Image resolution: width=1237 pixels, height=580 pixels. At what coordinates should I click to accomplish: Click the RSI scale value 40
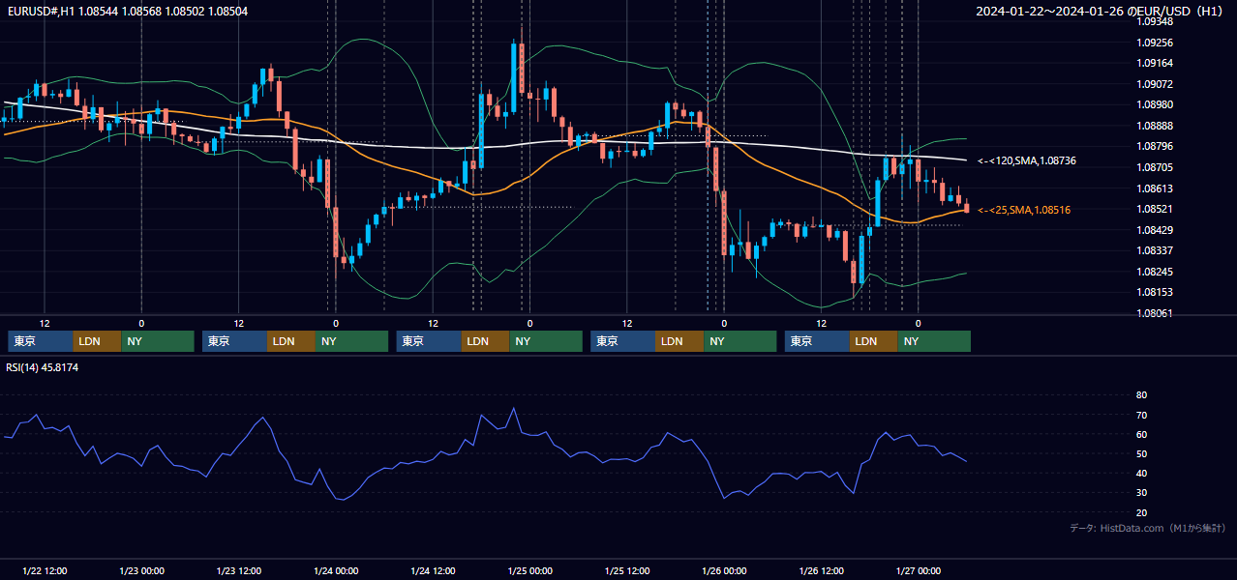pos(1141,473)
